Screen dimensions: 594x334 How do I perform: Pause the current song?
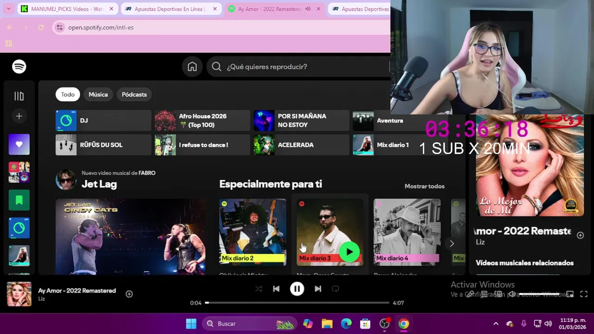click(x=297, y=289)
